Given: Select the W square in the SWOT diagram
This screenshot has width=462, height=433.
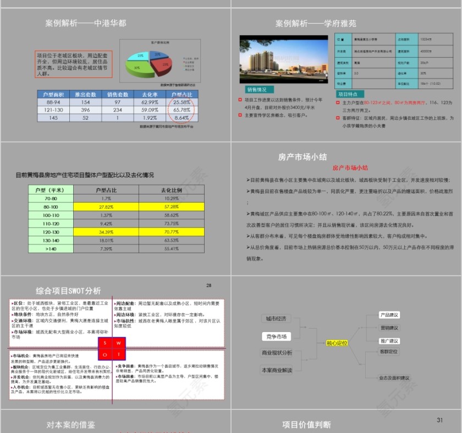Looking at the screenshot, I should [x=119, y=343].
